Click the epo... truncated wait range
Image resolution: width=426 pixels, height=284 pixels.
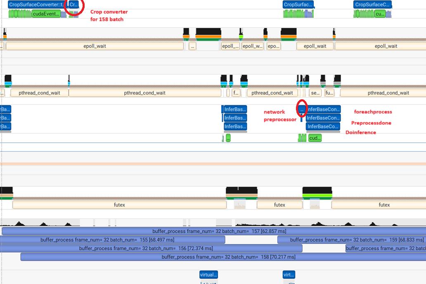(x=273, y=46)
